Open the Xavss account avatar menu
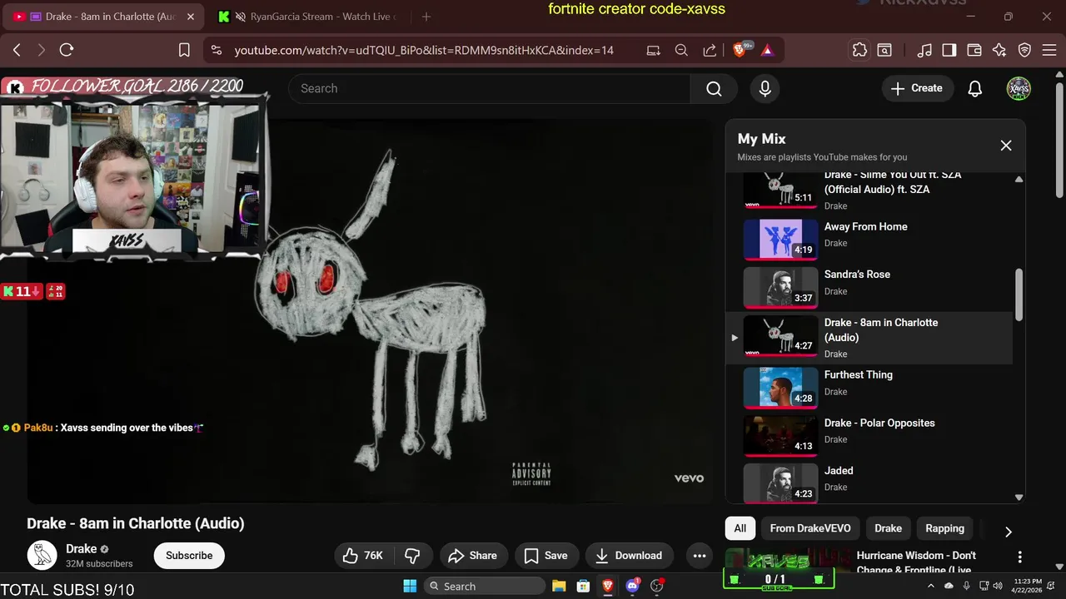This screenshot has width=1066, height=599. (x=1019, y=88)
